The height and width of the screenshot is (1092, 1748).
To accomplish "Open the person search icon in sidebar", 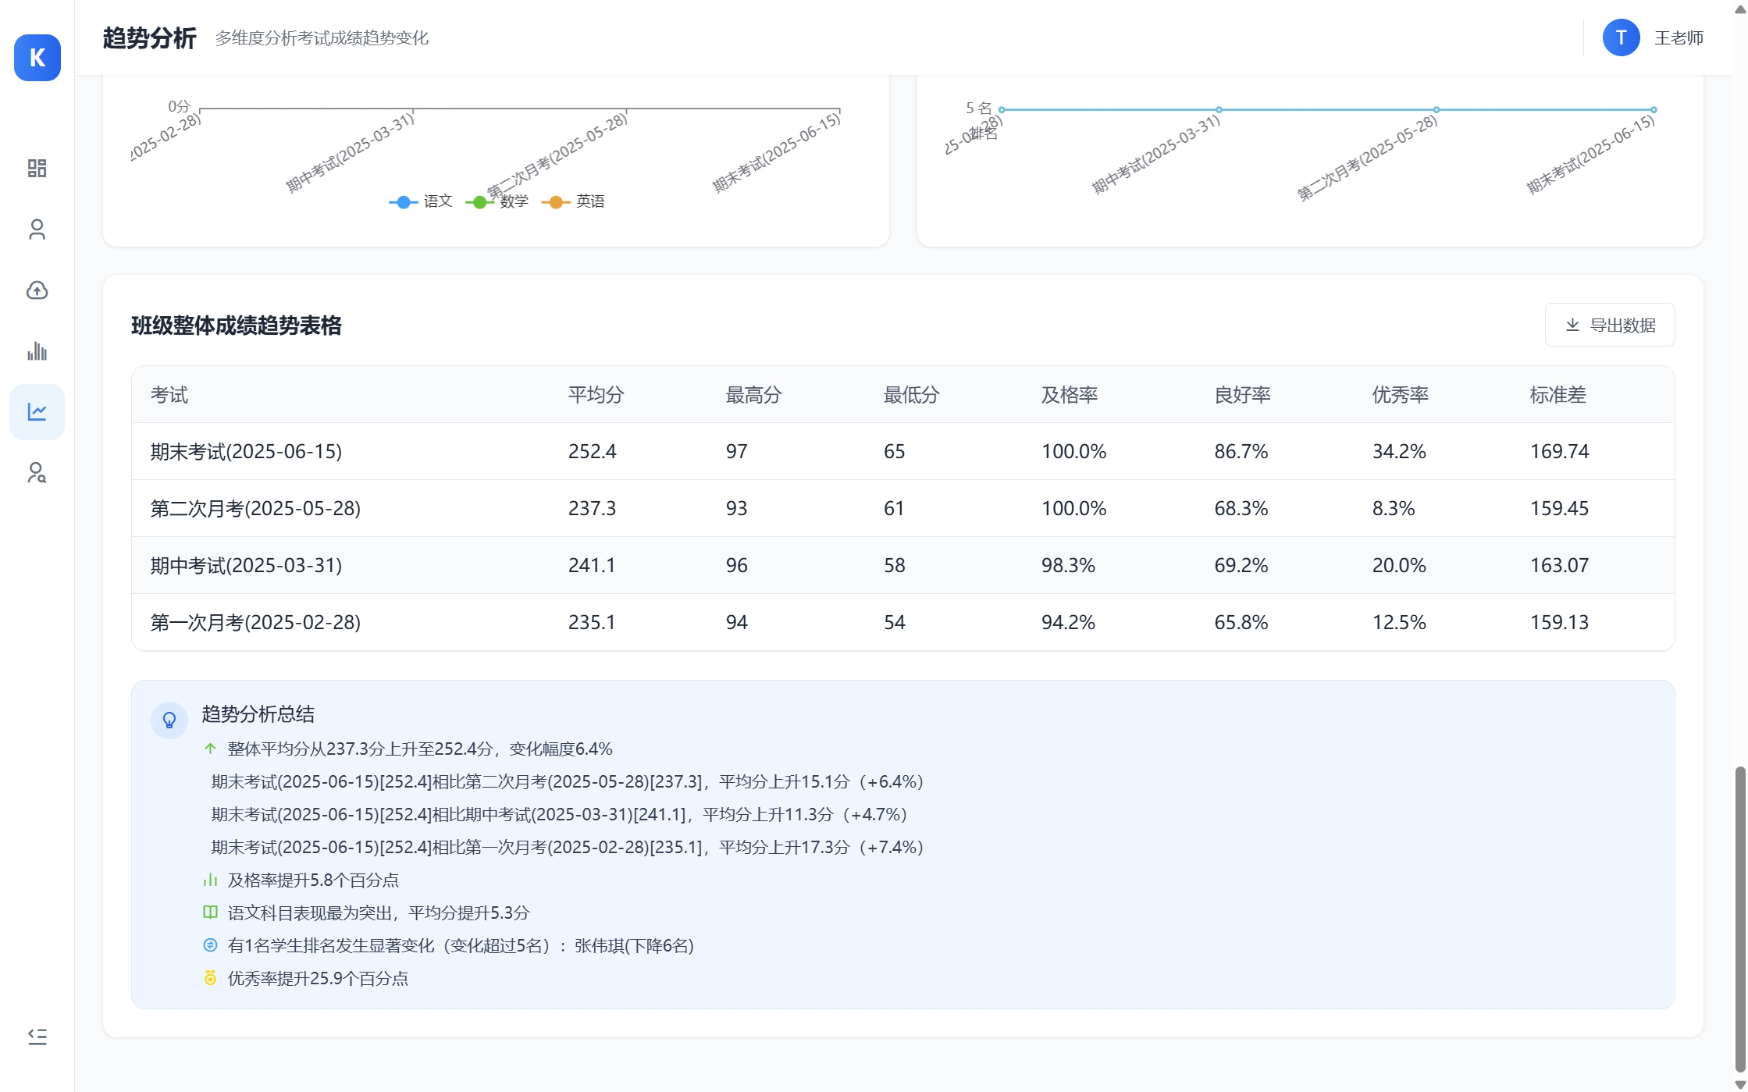I will (37, 473).
